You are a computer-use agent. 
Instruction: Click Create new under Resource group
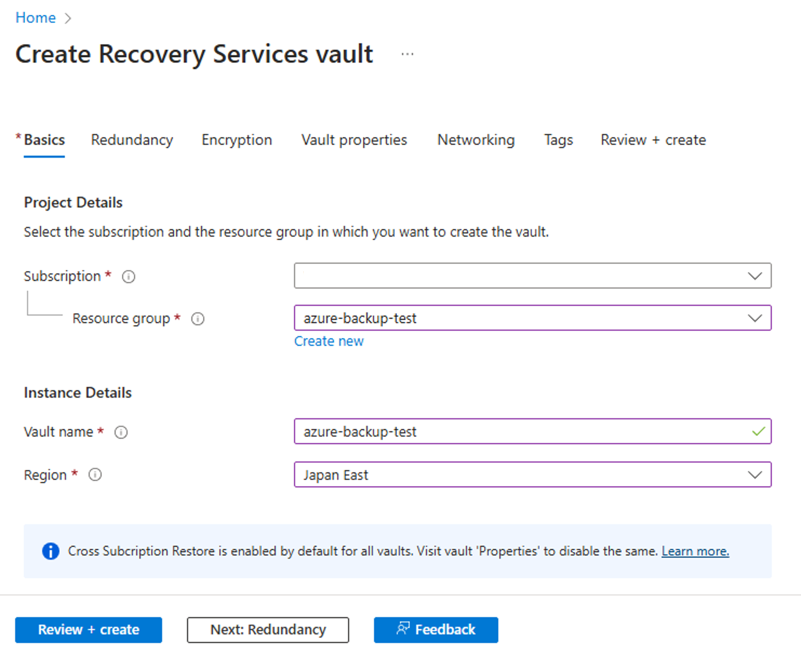coord(328,341)
